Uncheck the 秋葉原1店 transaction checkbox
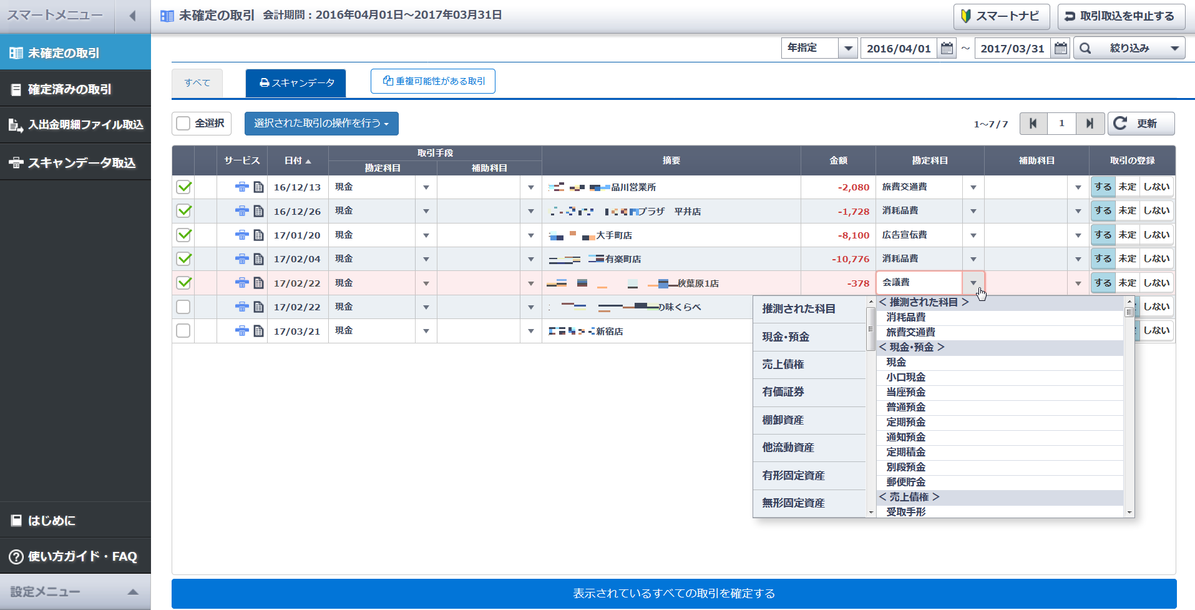1195x610 pixels. 183,283
